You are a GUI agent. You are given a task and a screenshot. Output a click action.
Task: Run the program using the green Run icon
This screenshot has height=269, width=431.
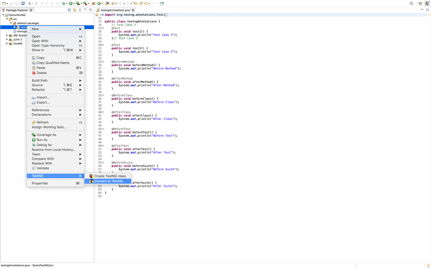71,4
